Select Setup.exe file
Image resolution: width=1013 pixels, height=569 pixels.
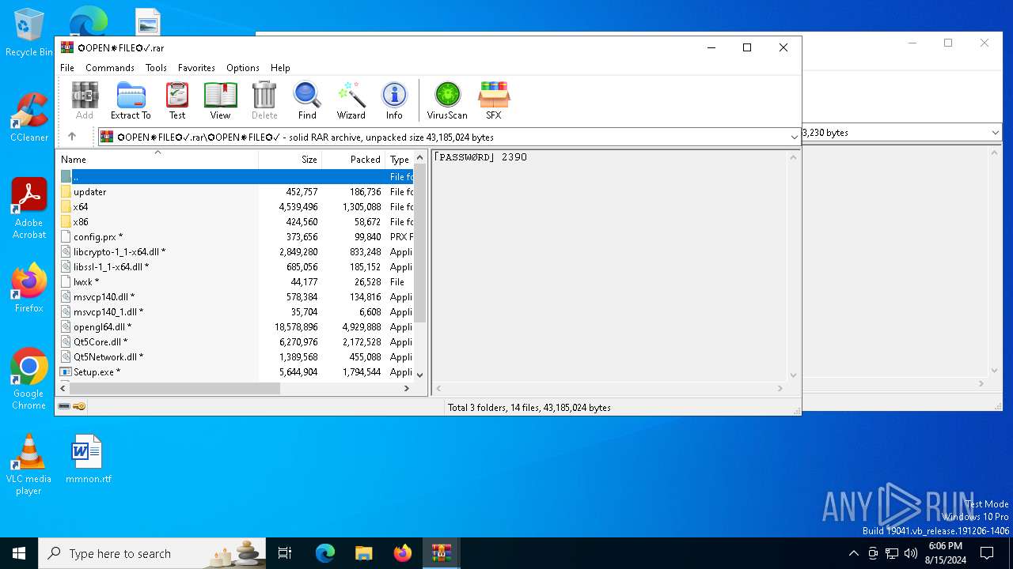[x=236, y=372]
